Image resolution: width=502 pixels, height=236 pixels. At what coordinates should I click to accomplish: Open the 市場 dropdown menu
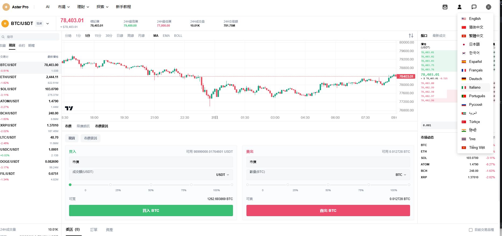coord(64,7)
